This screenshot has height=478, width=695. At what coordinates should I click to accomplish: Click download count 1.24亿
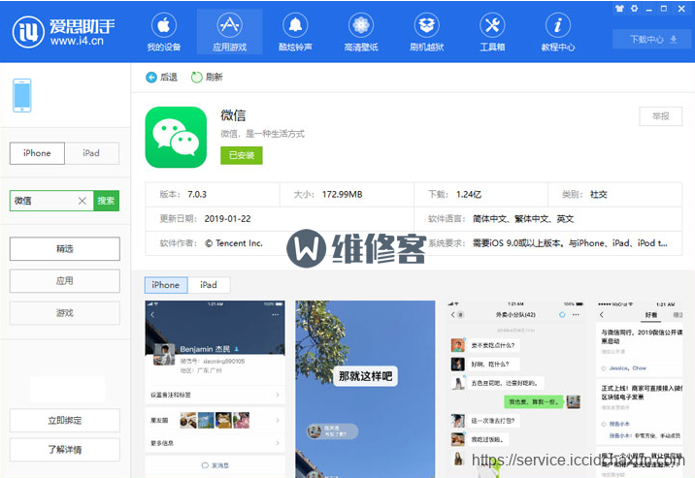(469, 194)
